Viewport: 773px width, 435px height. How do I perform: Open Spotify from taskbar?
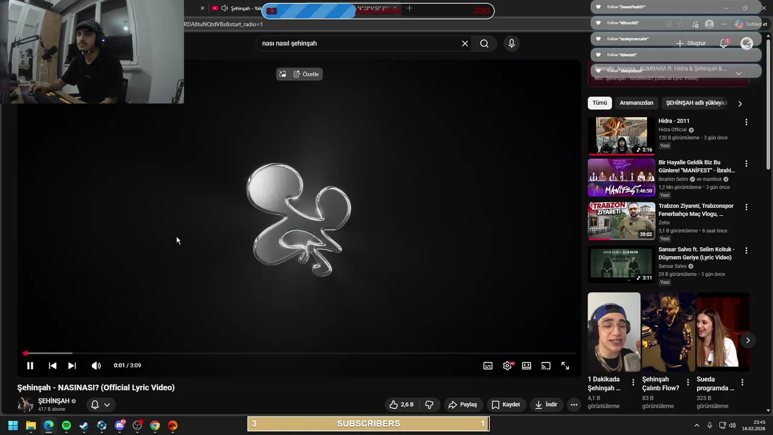pos(66,425)
